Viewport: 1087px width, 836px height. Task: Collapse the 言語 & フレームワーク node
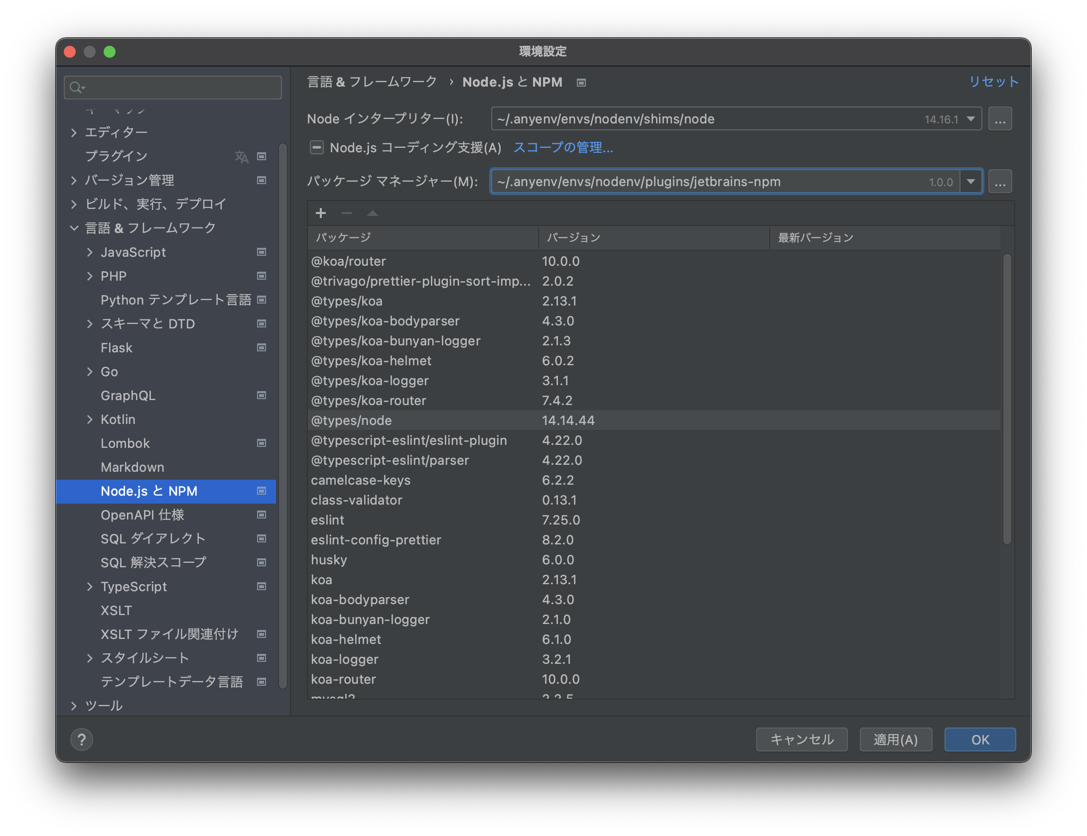(x=74, y=228)
